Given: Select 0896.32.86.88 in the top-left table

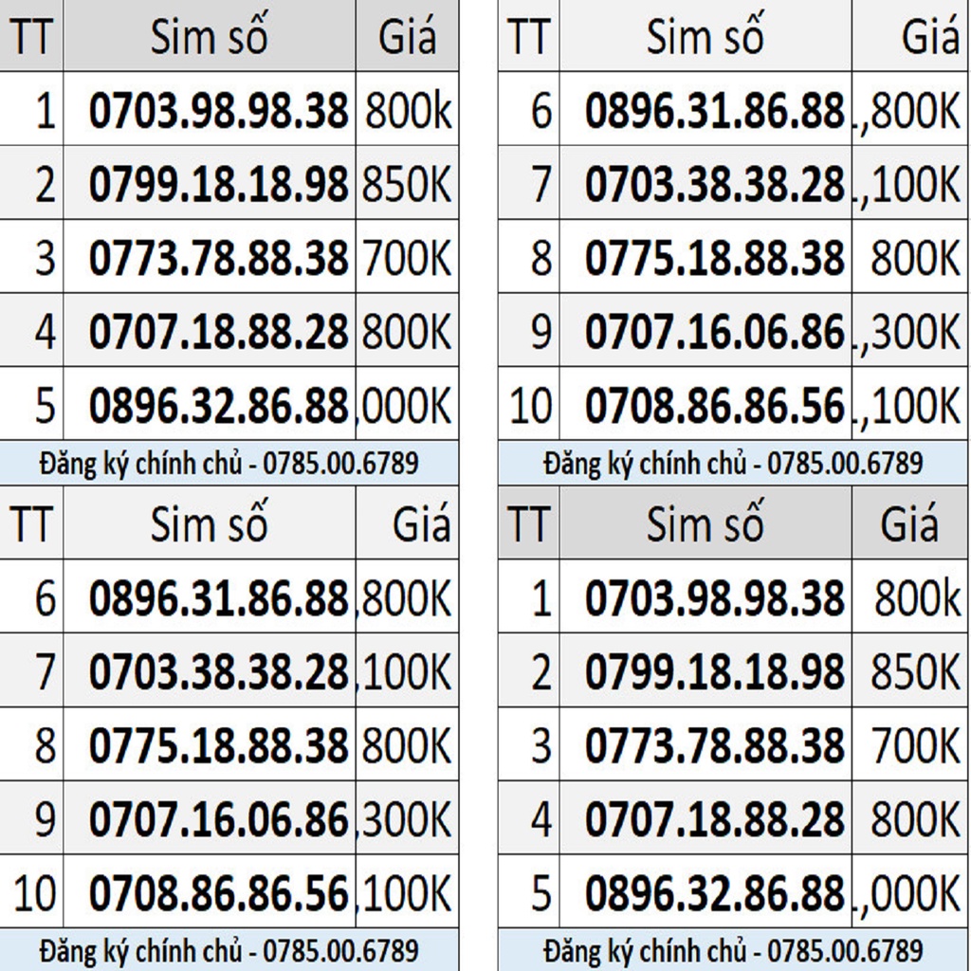Looking at the screenshot, I should click(x=219, y=406).
